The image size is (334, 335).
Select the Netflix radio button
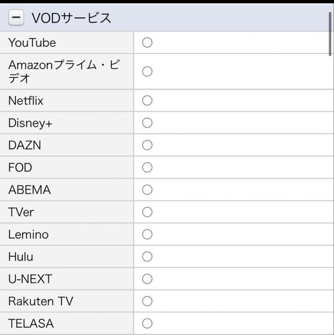coord(146,100)
